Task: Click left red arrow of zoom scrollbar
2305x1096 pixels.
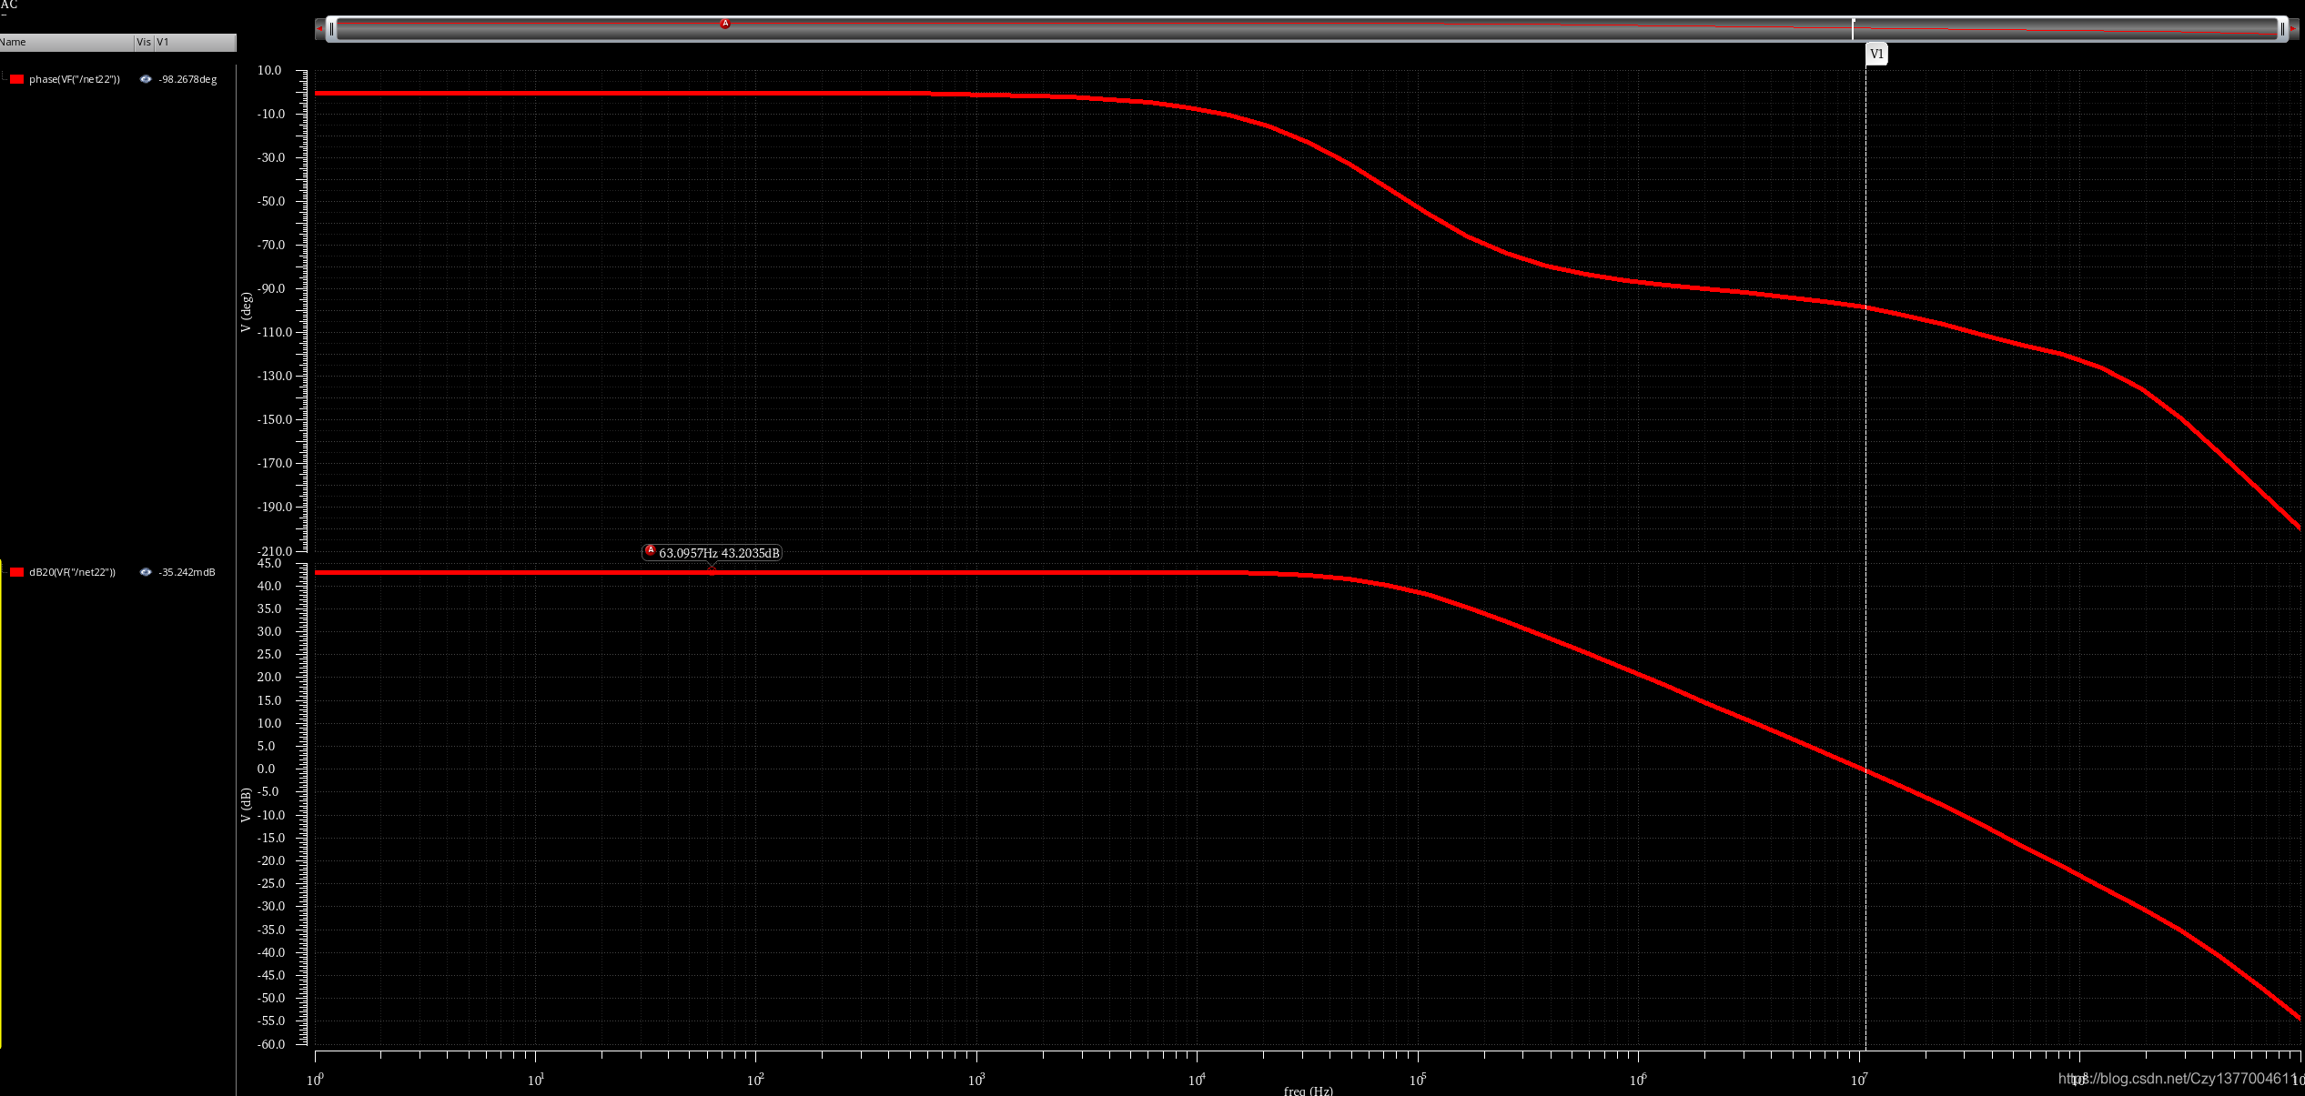Action: 319,29
